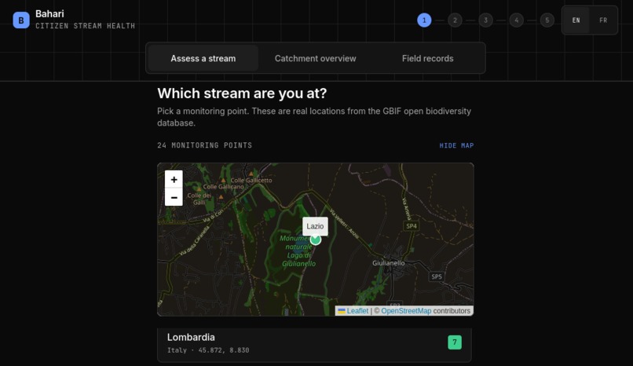Select the green Lazio map marker
The height and width of the screenshot is (366, 633).
coord(316,240)
